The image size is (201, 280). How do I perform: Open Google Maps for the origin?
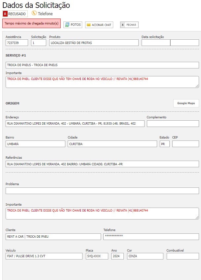pos(186,103)
